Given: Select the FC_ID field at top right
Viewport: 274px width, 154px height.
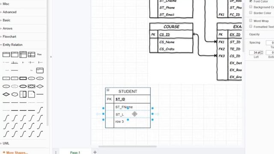Looking at the screenshot, I should [235, 15].
